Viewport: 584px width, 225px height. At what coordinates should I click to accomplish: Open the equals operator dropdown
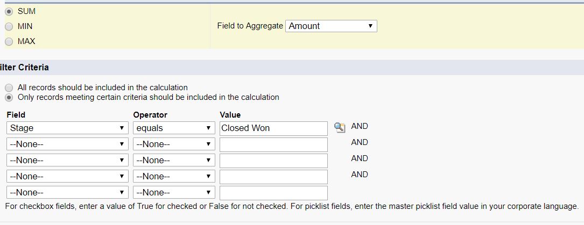[174, 128]
